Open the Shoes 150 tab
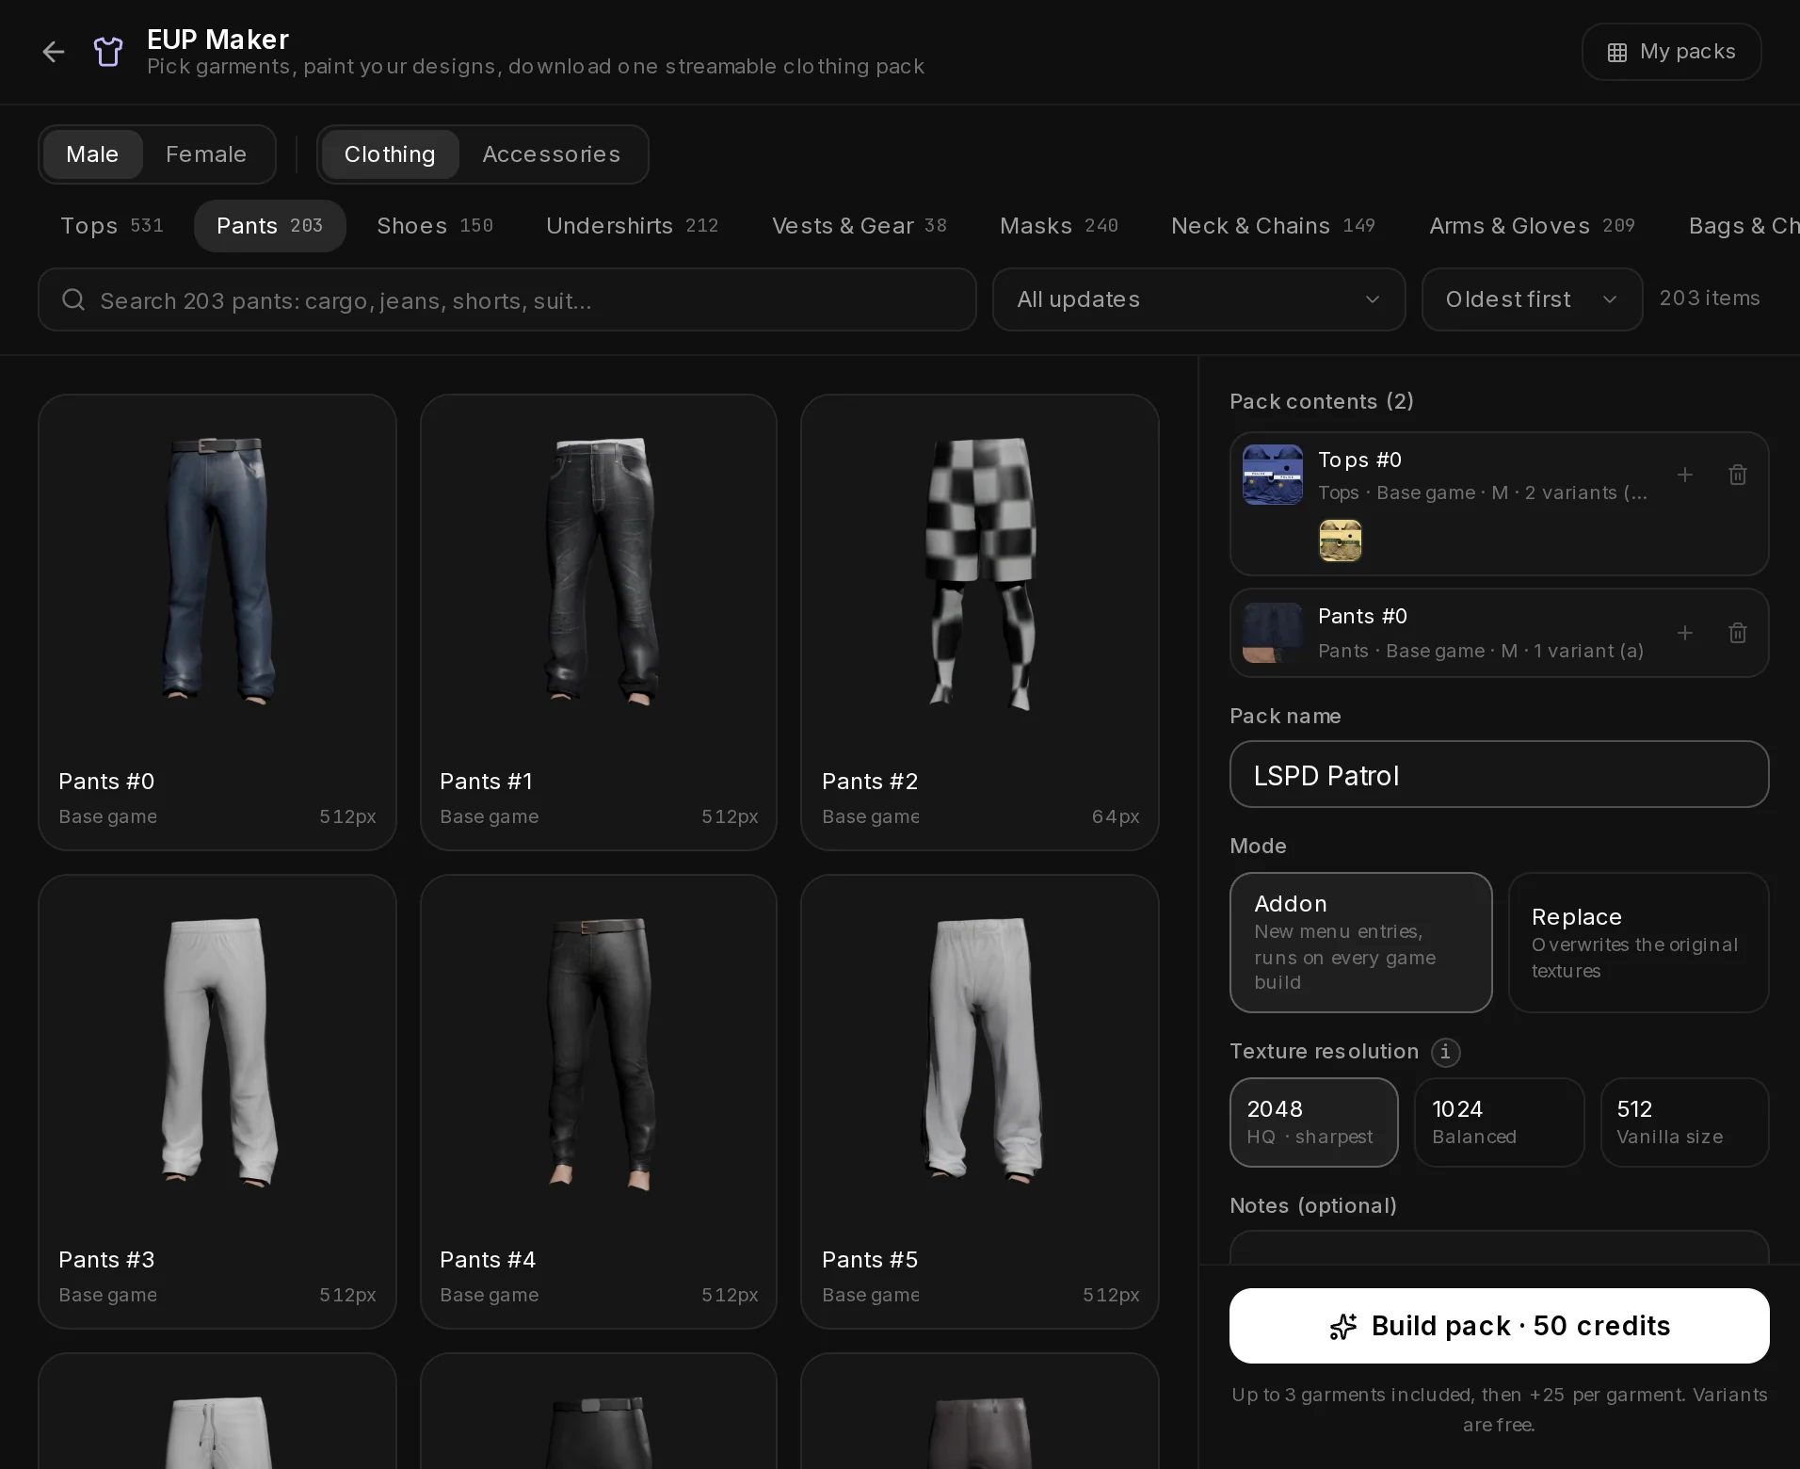This screenshot has width=1800, height=1469. 435,226
